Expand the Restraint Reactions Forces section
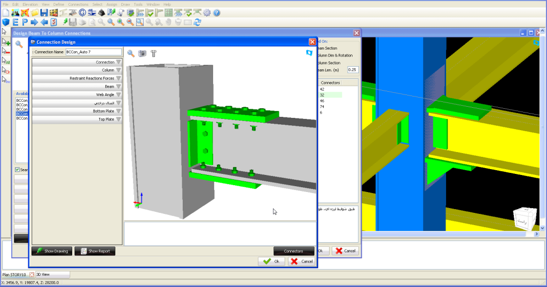The height and width of the screenshot is (287, 547). pyautogui.click(x=77, y=78)
